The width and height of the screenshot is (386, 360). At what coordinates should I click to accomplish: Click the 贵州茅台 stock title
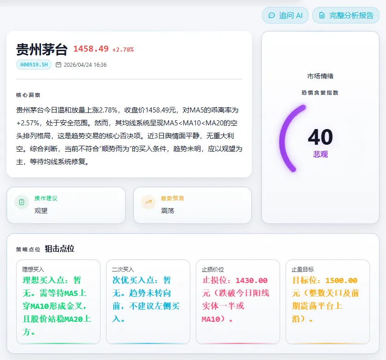pyautogui.click(x=42, y=49)
